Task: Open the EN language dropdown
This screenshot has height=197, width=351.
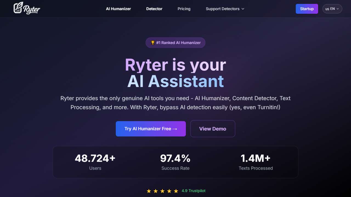Action: click(x=332, y=9)
